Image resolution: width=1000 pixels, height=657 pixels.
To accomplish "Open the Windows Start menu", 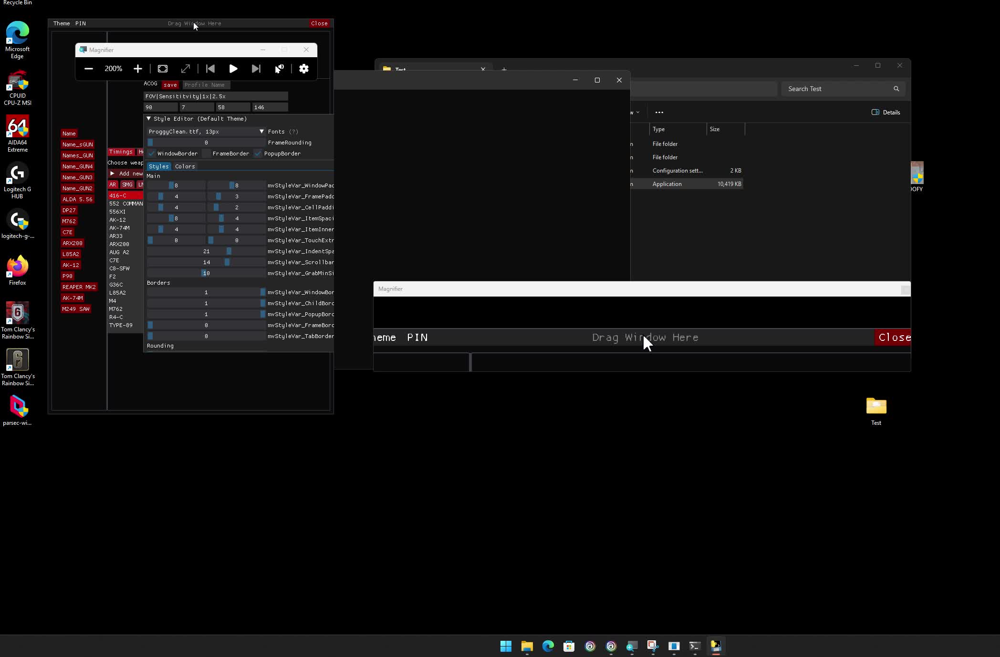I will (506, 646).
